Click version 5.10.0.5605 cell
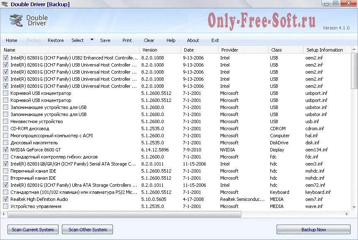 pos(154,199)
